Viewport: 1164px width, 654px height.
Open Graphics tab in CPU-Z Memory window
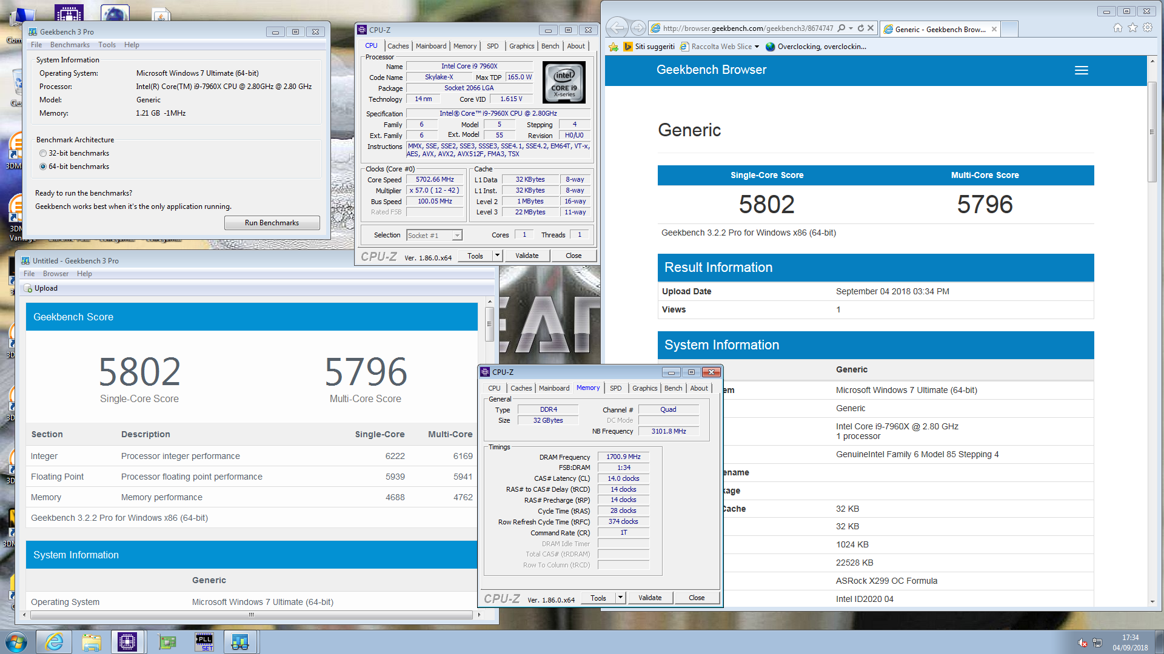[644, 388]
